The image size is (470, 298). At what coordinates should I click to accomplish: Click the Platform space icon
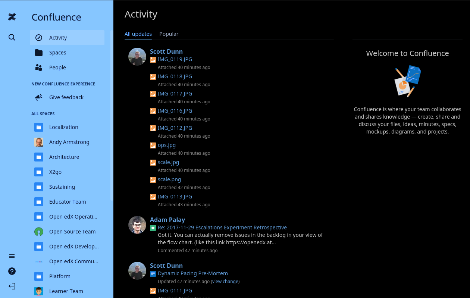(39, 276)
